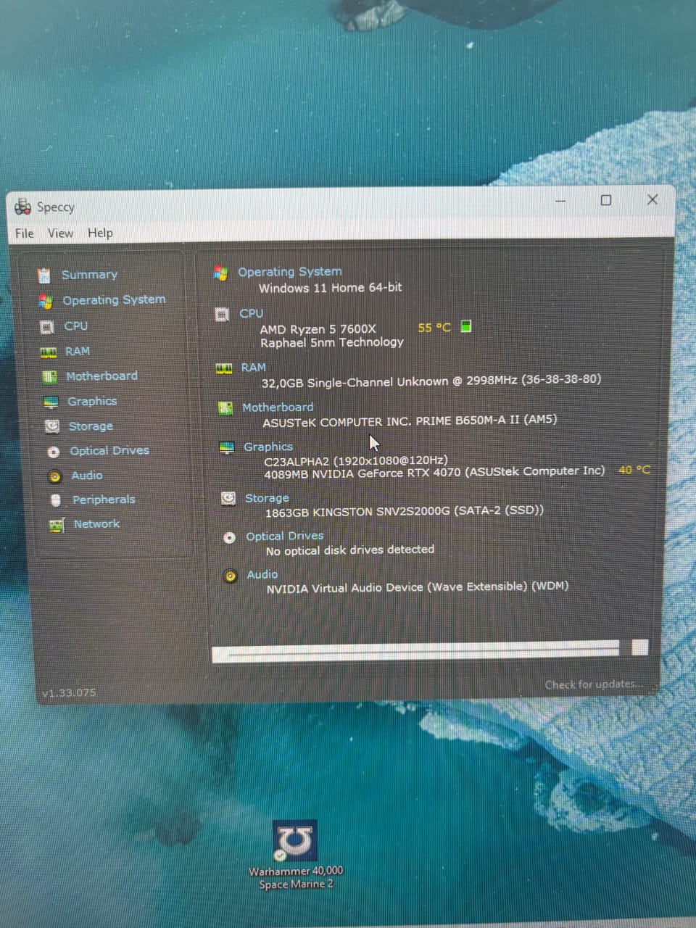Click the Graphics monitor icon in summary pane
Viewport: 696px width, 928px height.
click(227, 448)
